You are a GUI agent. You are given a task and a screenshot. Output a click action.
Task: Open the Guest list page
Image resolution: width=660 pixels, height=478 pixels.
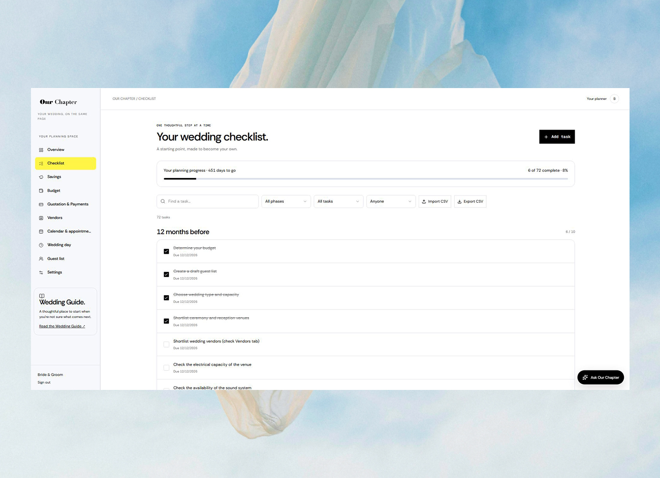(x=66, y=259)
